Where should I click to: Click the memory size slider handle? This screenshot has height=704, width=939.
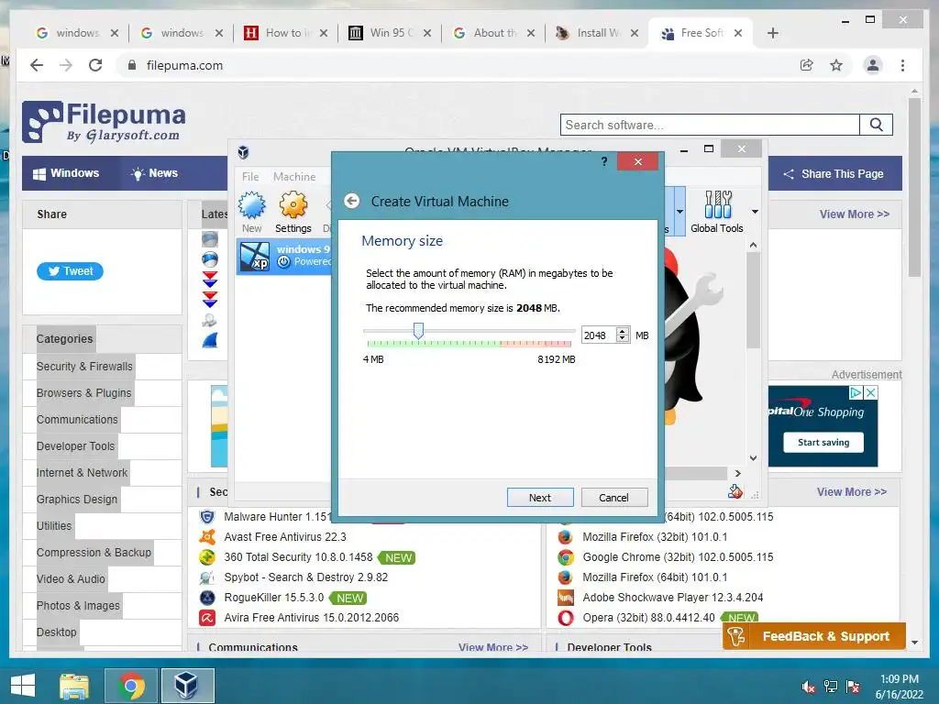pos(418,330)
